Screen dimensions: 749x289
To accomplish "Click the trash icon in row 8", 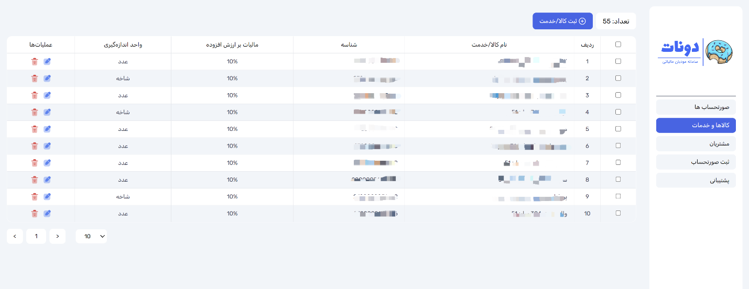I will click(x=35, y=180).
